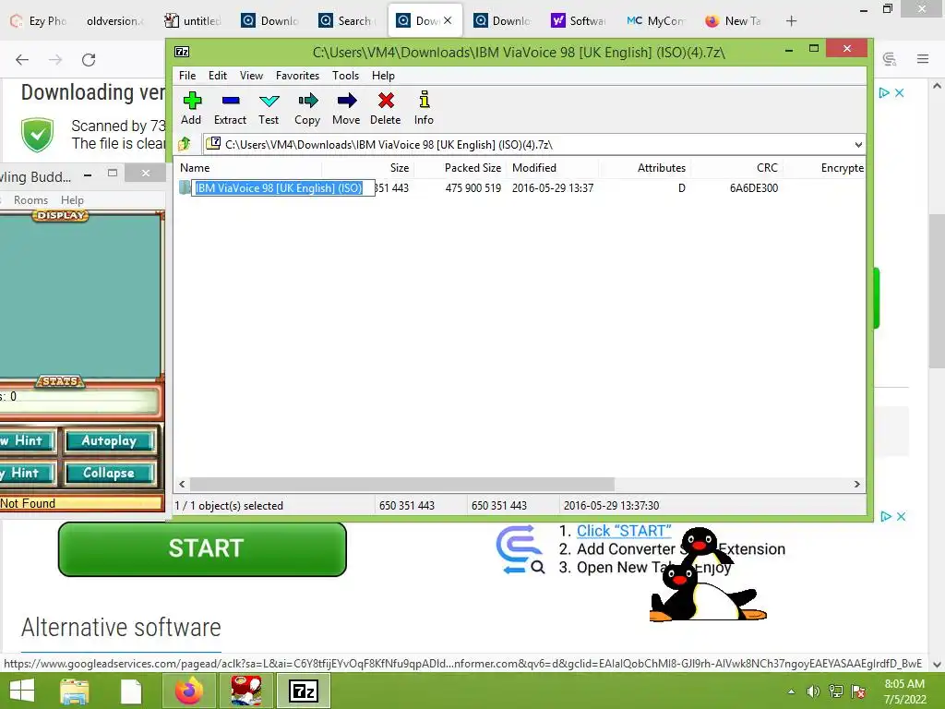
Task: Expand the address path dropdown
Action: 857,145
